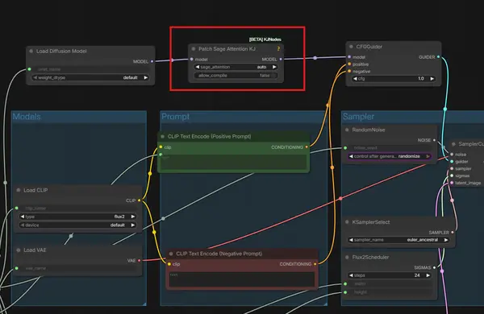This screenshot has height=314, width=484.
Task: Click the VAE output socket on Load VAE
Action: [140, 260]
